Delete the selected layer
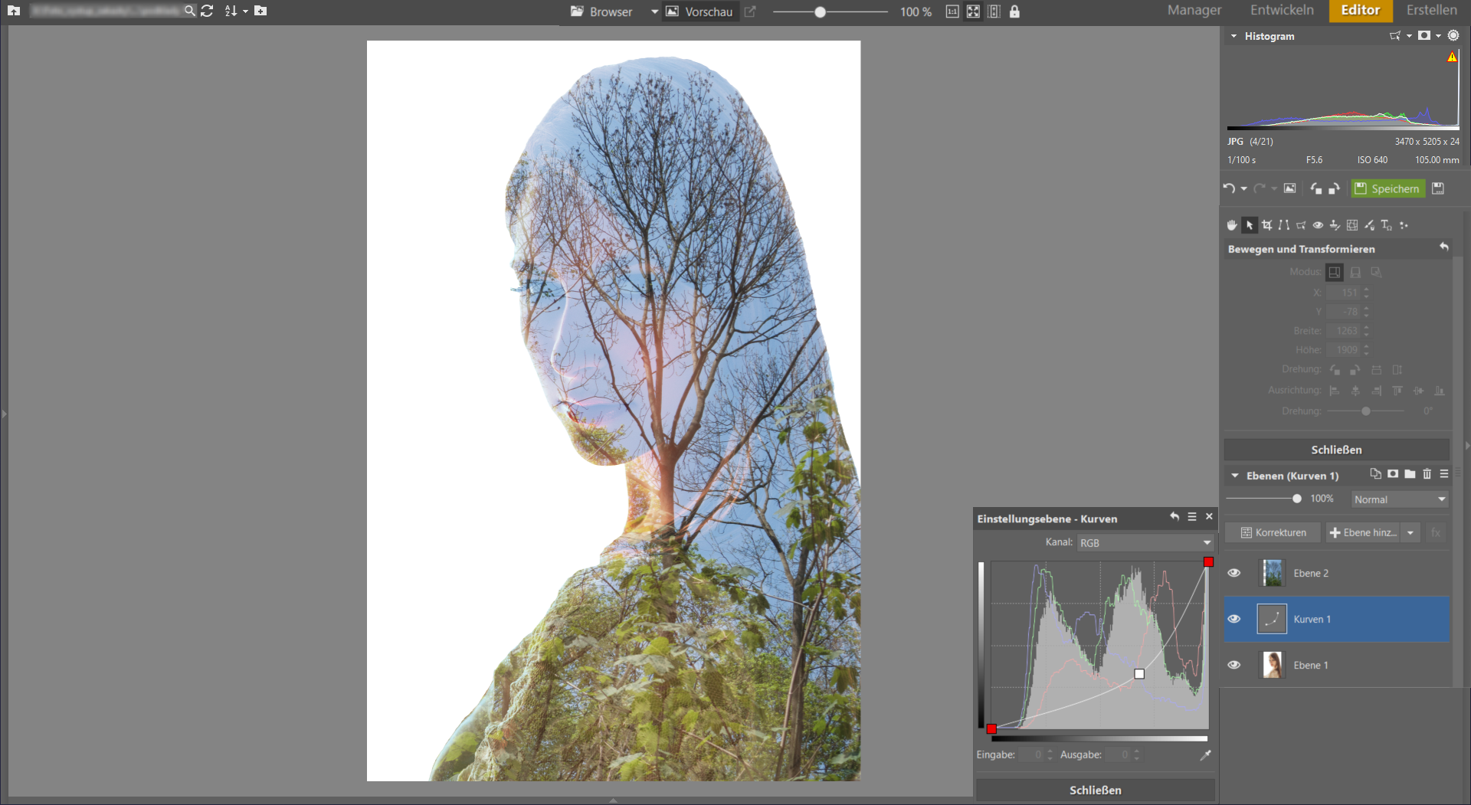The image size is (1471, 805). coord(1427,474)
